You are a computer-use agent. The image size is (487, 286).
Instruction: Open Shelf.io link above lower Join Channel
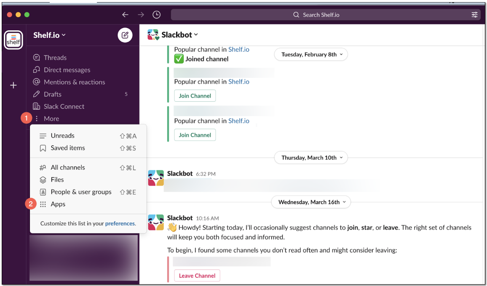click(x=239, y=121)
